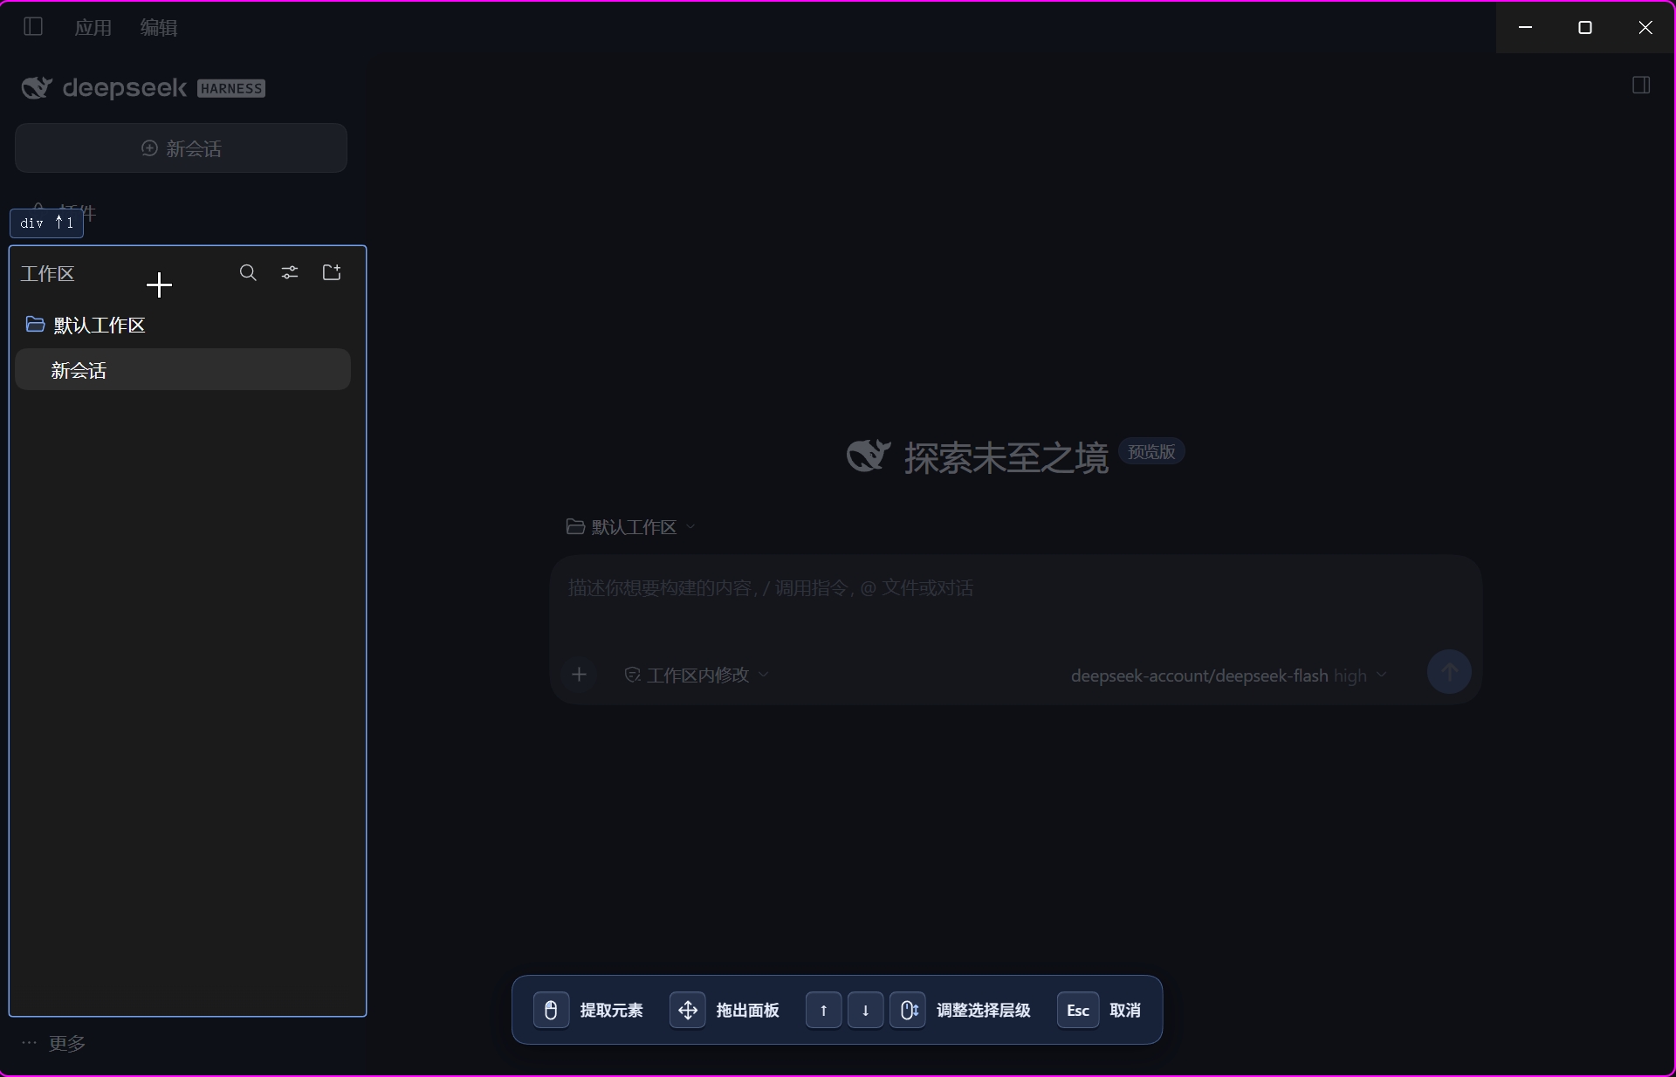The image size is (1676, 1077).
Task: Click the down arrow level key
Action: [865, 1011]
